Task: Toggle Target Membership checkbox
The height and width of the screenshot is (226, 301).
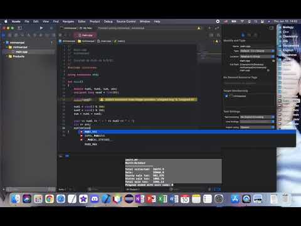Action: [x=226, y=96]
